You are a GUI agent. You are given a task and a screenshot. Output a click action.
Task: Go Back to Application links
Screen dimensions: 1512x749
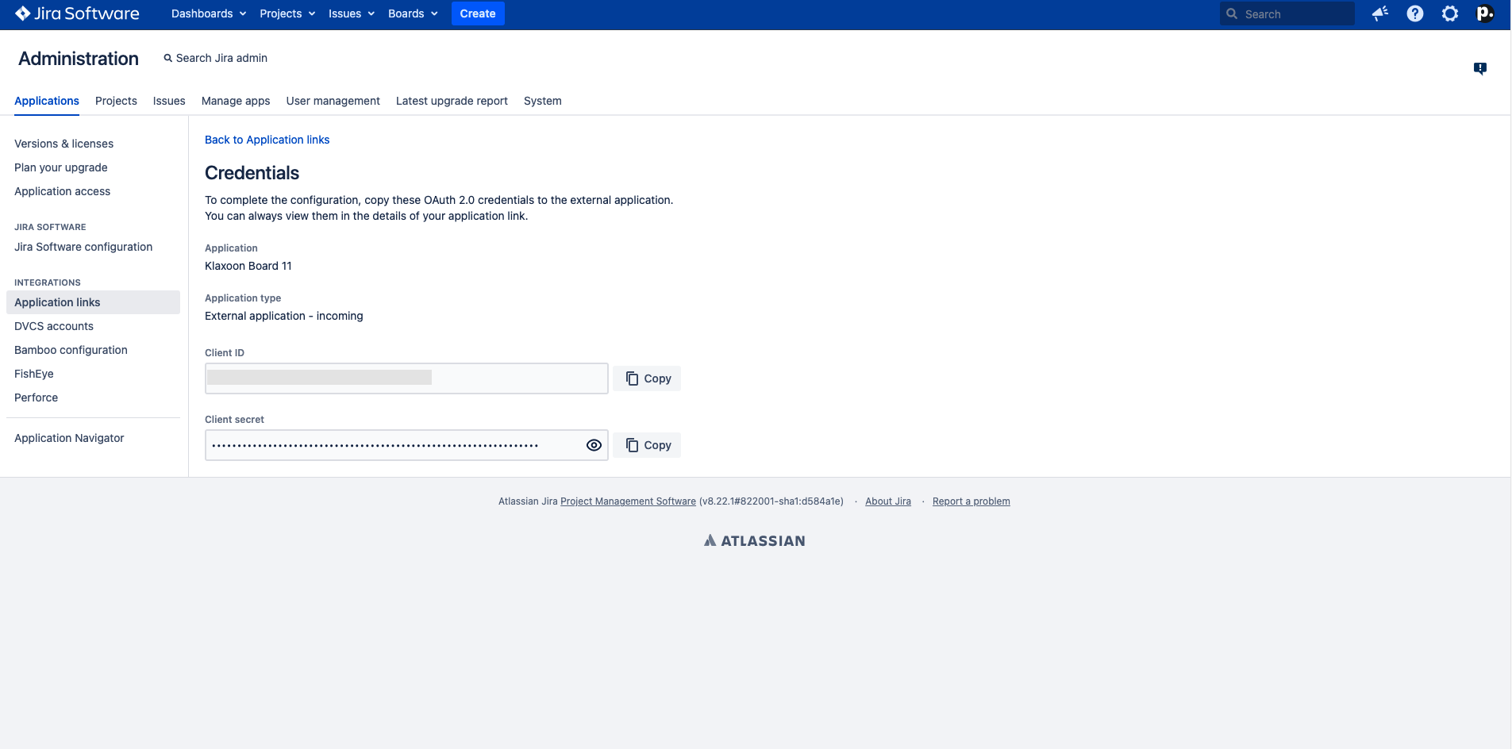[x=267, y=140]
